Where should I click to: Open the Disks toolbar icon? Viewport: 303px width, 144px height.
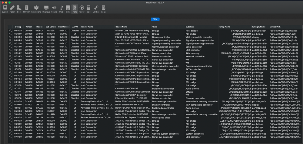point(68,9)
